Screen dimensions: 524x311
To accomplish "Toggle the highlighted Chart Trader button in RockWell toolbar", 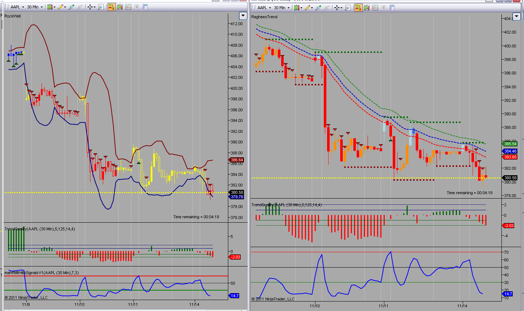I will pos(112,7).
